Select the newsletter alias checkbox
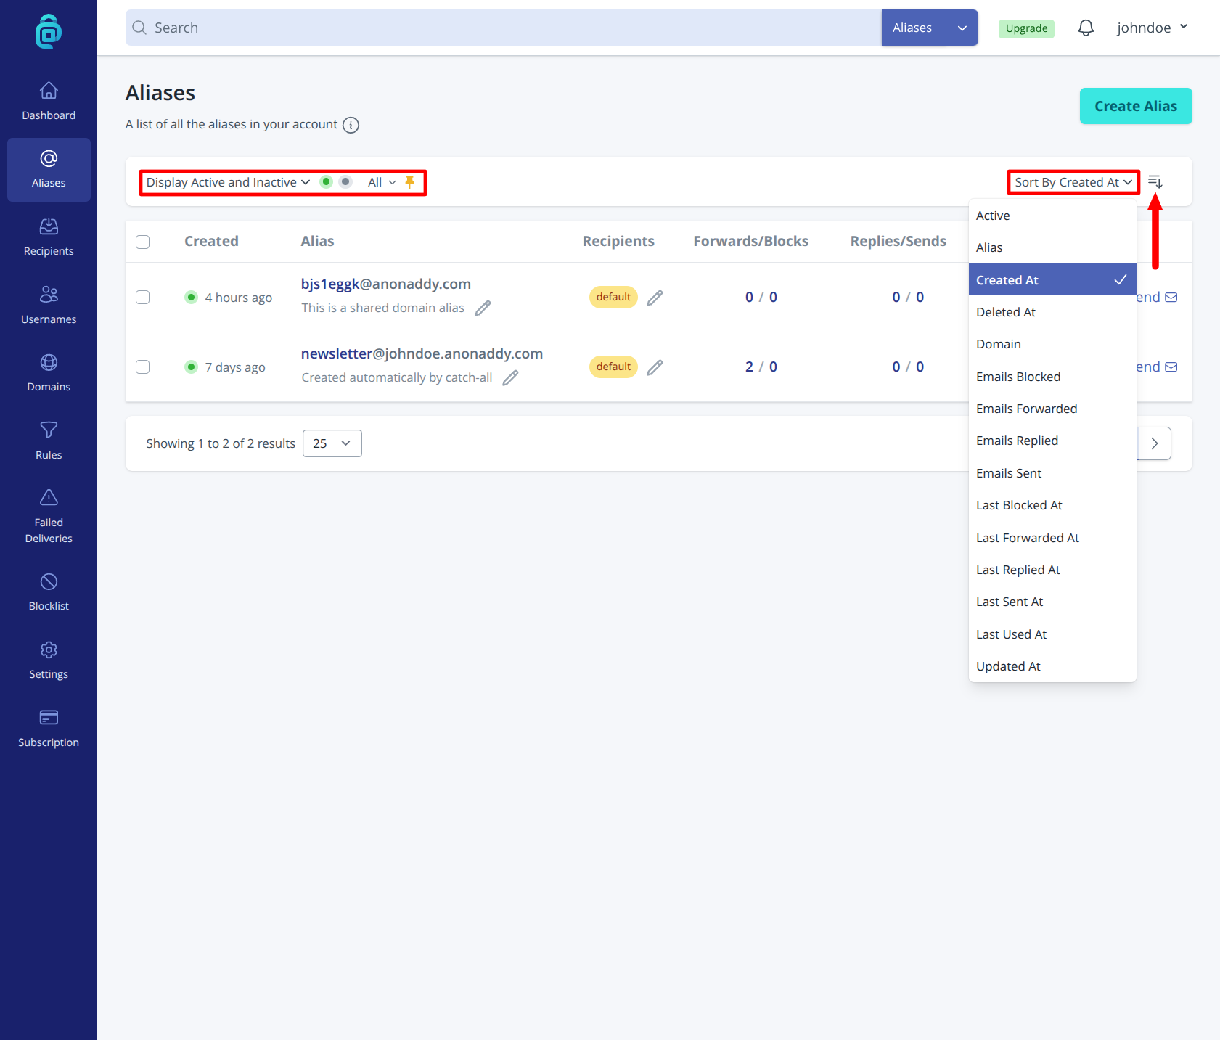The image size is (1220, 1040). point(143,367)
